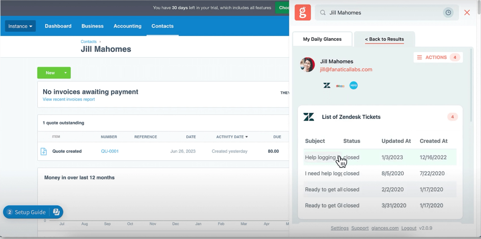Click DATE column header in quotes table

[x=191, y=137]
